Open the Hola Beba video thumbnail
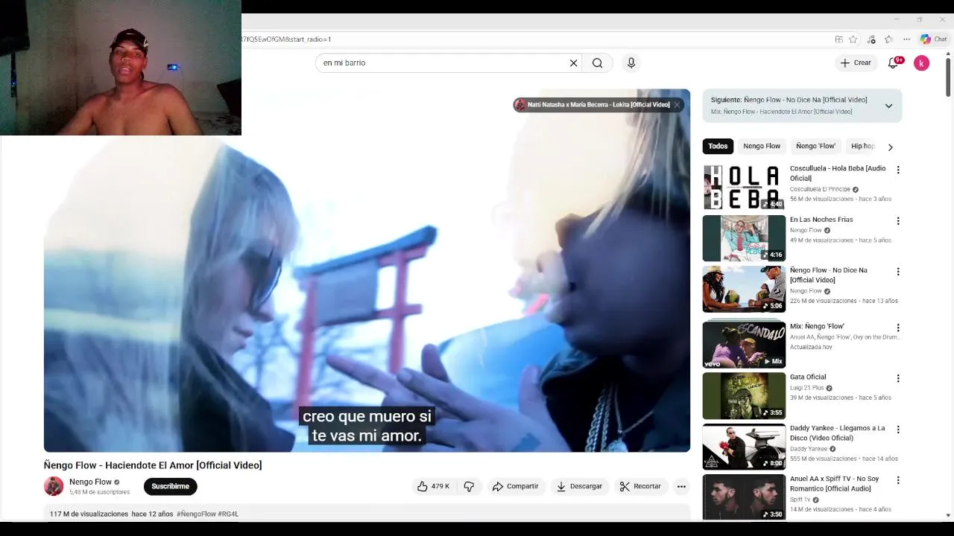The height and width of the screenshot is (536, 954). pyautogui.click(x=744, y=188)
